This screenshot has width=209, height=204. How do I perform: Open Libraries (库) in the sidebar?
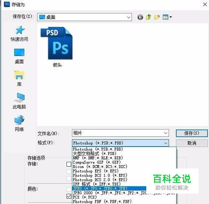click(x=19, y=79)
